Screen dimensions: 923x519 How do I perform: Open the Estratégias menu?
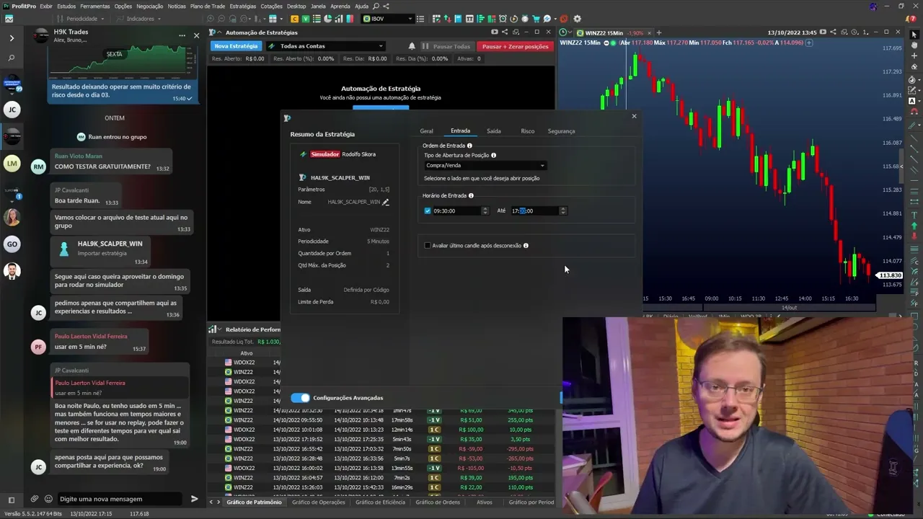[x=243, y=6]
